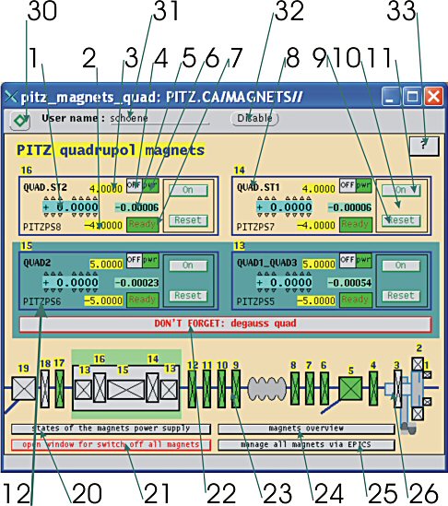The height and width of the screenshot is (506, 448).
Task: Click the QUAD2 readback value -0.00023
Action: [137, 283]
